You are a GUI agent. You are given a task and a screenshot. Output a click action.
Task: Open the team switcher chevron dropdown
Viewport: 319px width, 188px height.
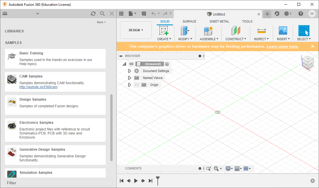pos(37,14)
